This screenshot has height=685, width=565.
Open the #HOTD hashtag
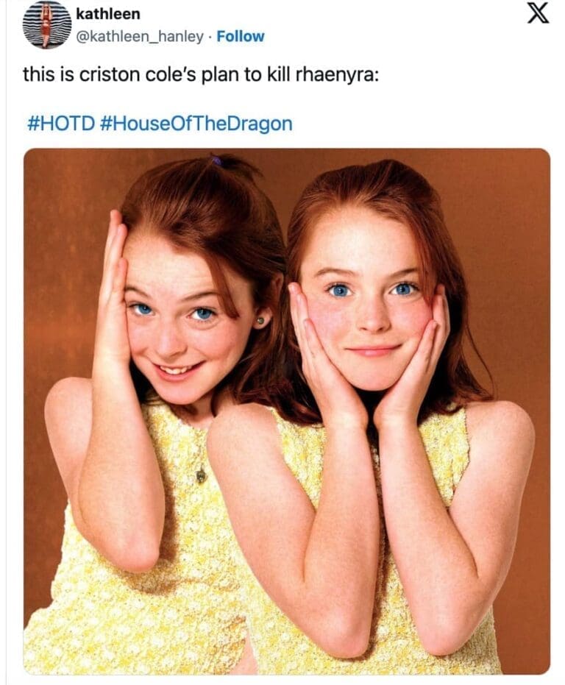pyautogui.click(x=61, y=123)
